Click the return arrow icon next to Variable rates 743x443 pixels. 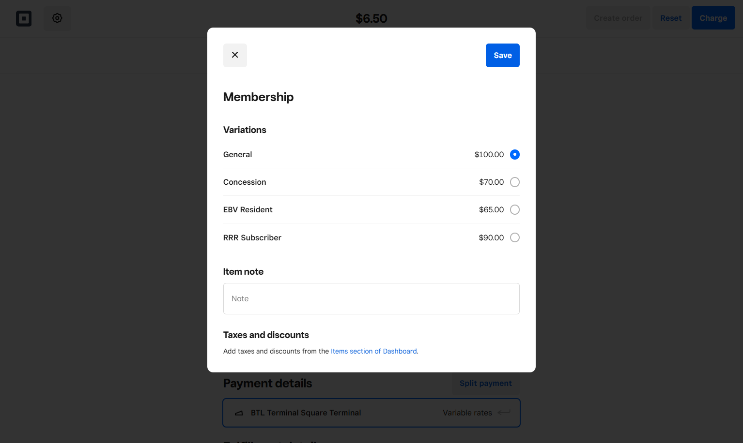point(504,413)
